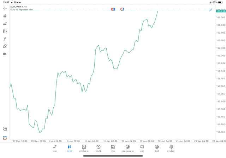Open the การตั้งค่า settings tab
The width and height of the screenshot is (226, 158).
pyautogui.click(x=171, y=148)
